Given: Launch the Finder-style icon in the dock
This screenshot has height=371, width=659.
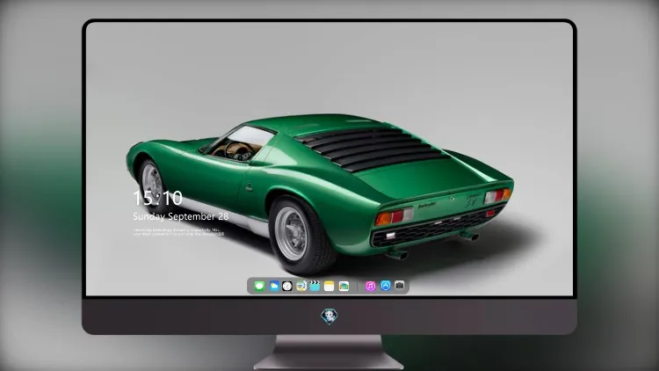Looking at the screenshot, I should 301,286.
